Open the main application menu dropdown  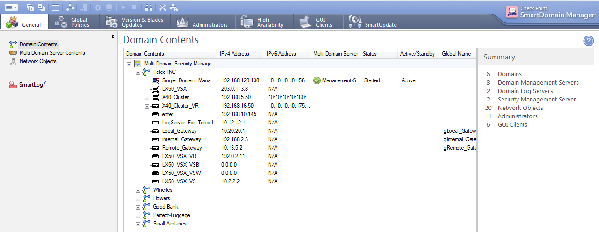[12, 7]
